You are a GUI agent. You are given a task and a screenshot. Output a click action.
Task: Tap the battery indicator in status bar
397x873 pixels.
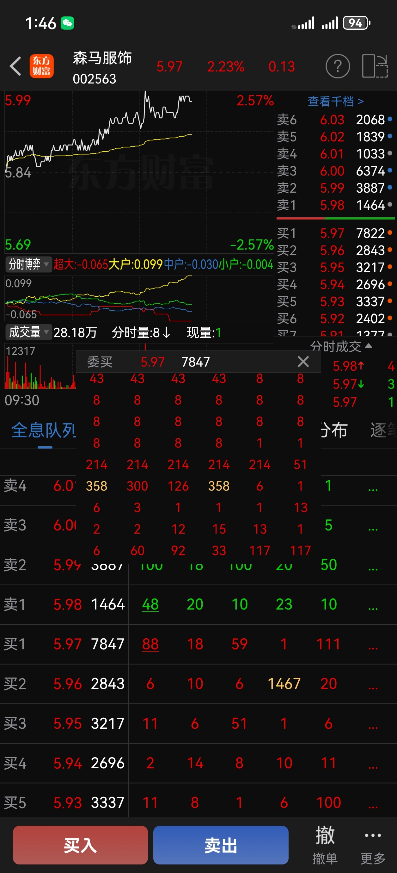[357, 23]
